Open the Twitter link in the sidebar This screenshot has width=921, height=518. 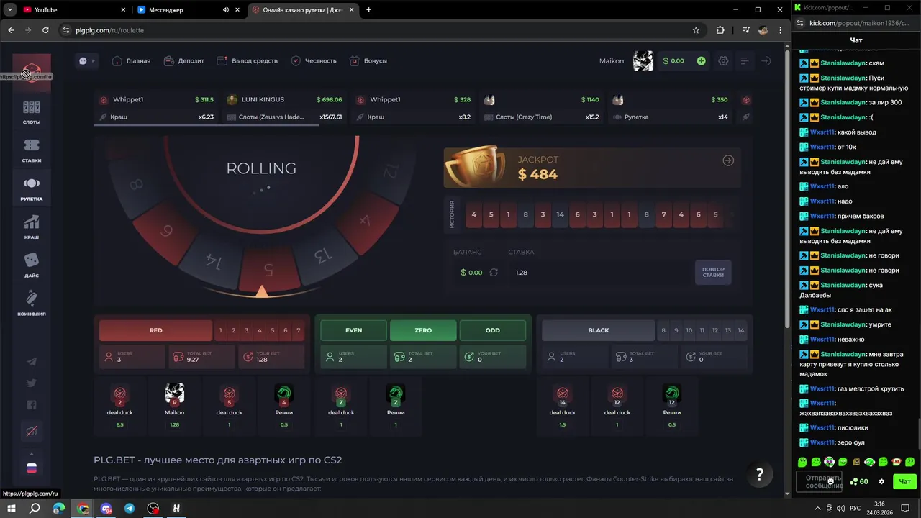(32, 383)
